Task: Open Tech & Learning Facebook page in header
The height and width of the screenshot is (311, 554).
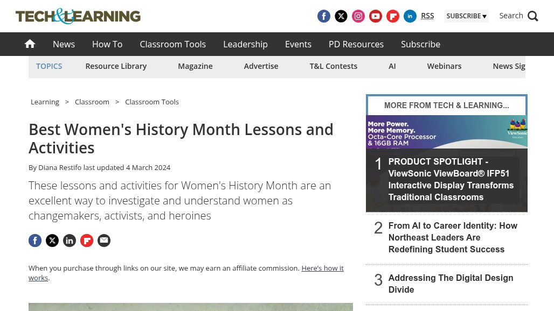Action: (324, 16)
